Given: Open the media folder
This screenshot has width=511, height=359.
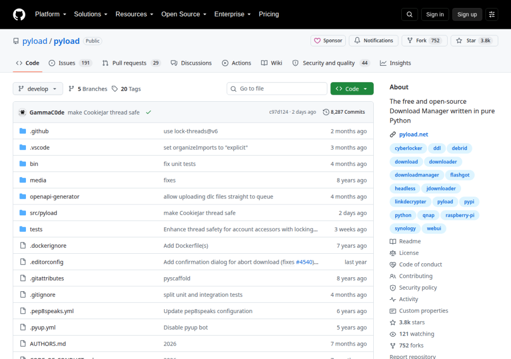Looking at the screenshot, I should pyautogui.click(x=38, y=180).
